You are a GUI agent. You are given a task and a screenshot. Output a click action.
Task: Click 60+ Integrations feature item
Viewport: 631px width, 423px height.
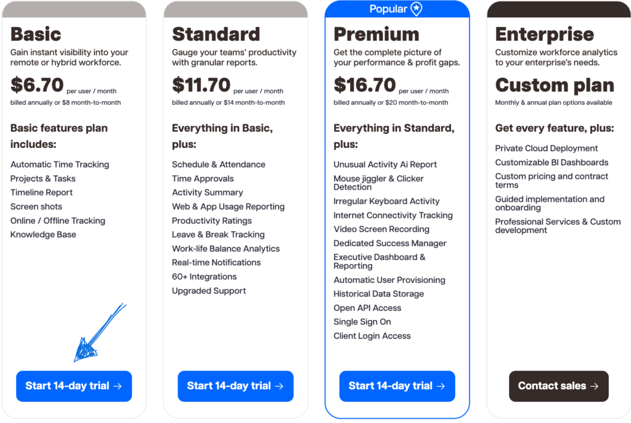(x=204, y=277)
